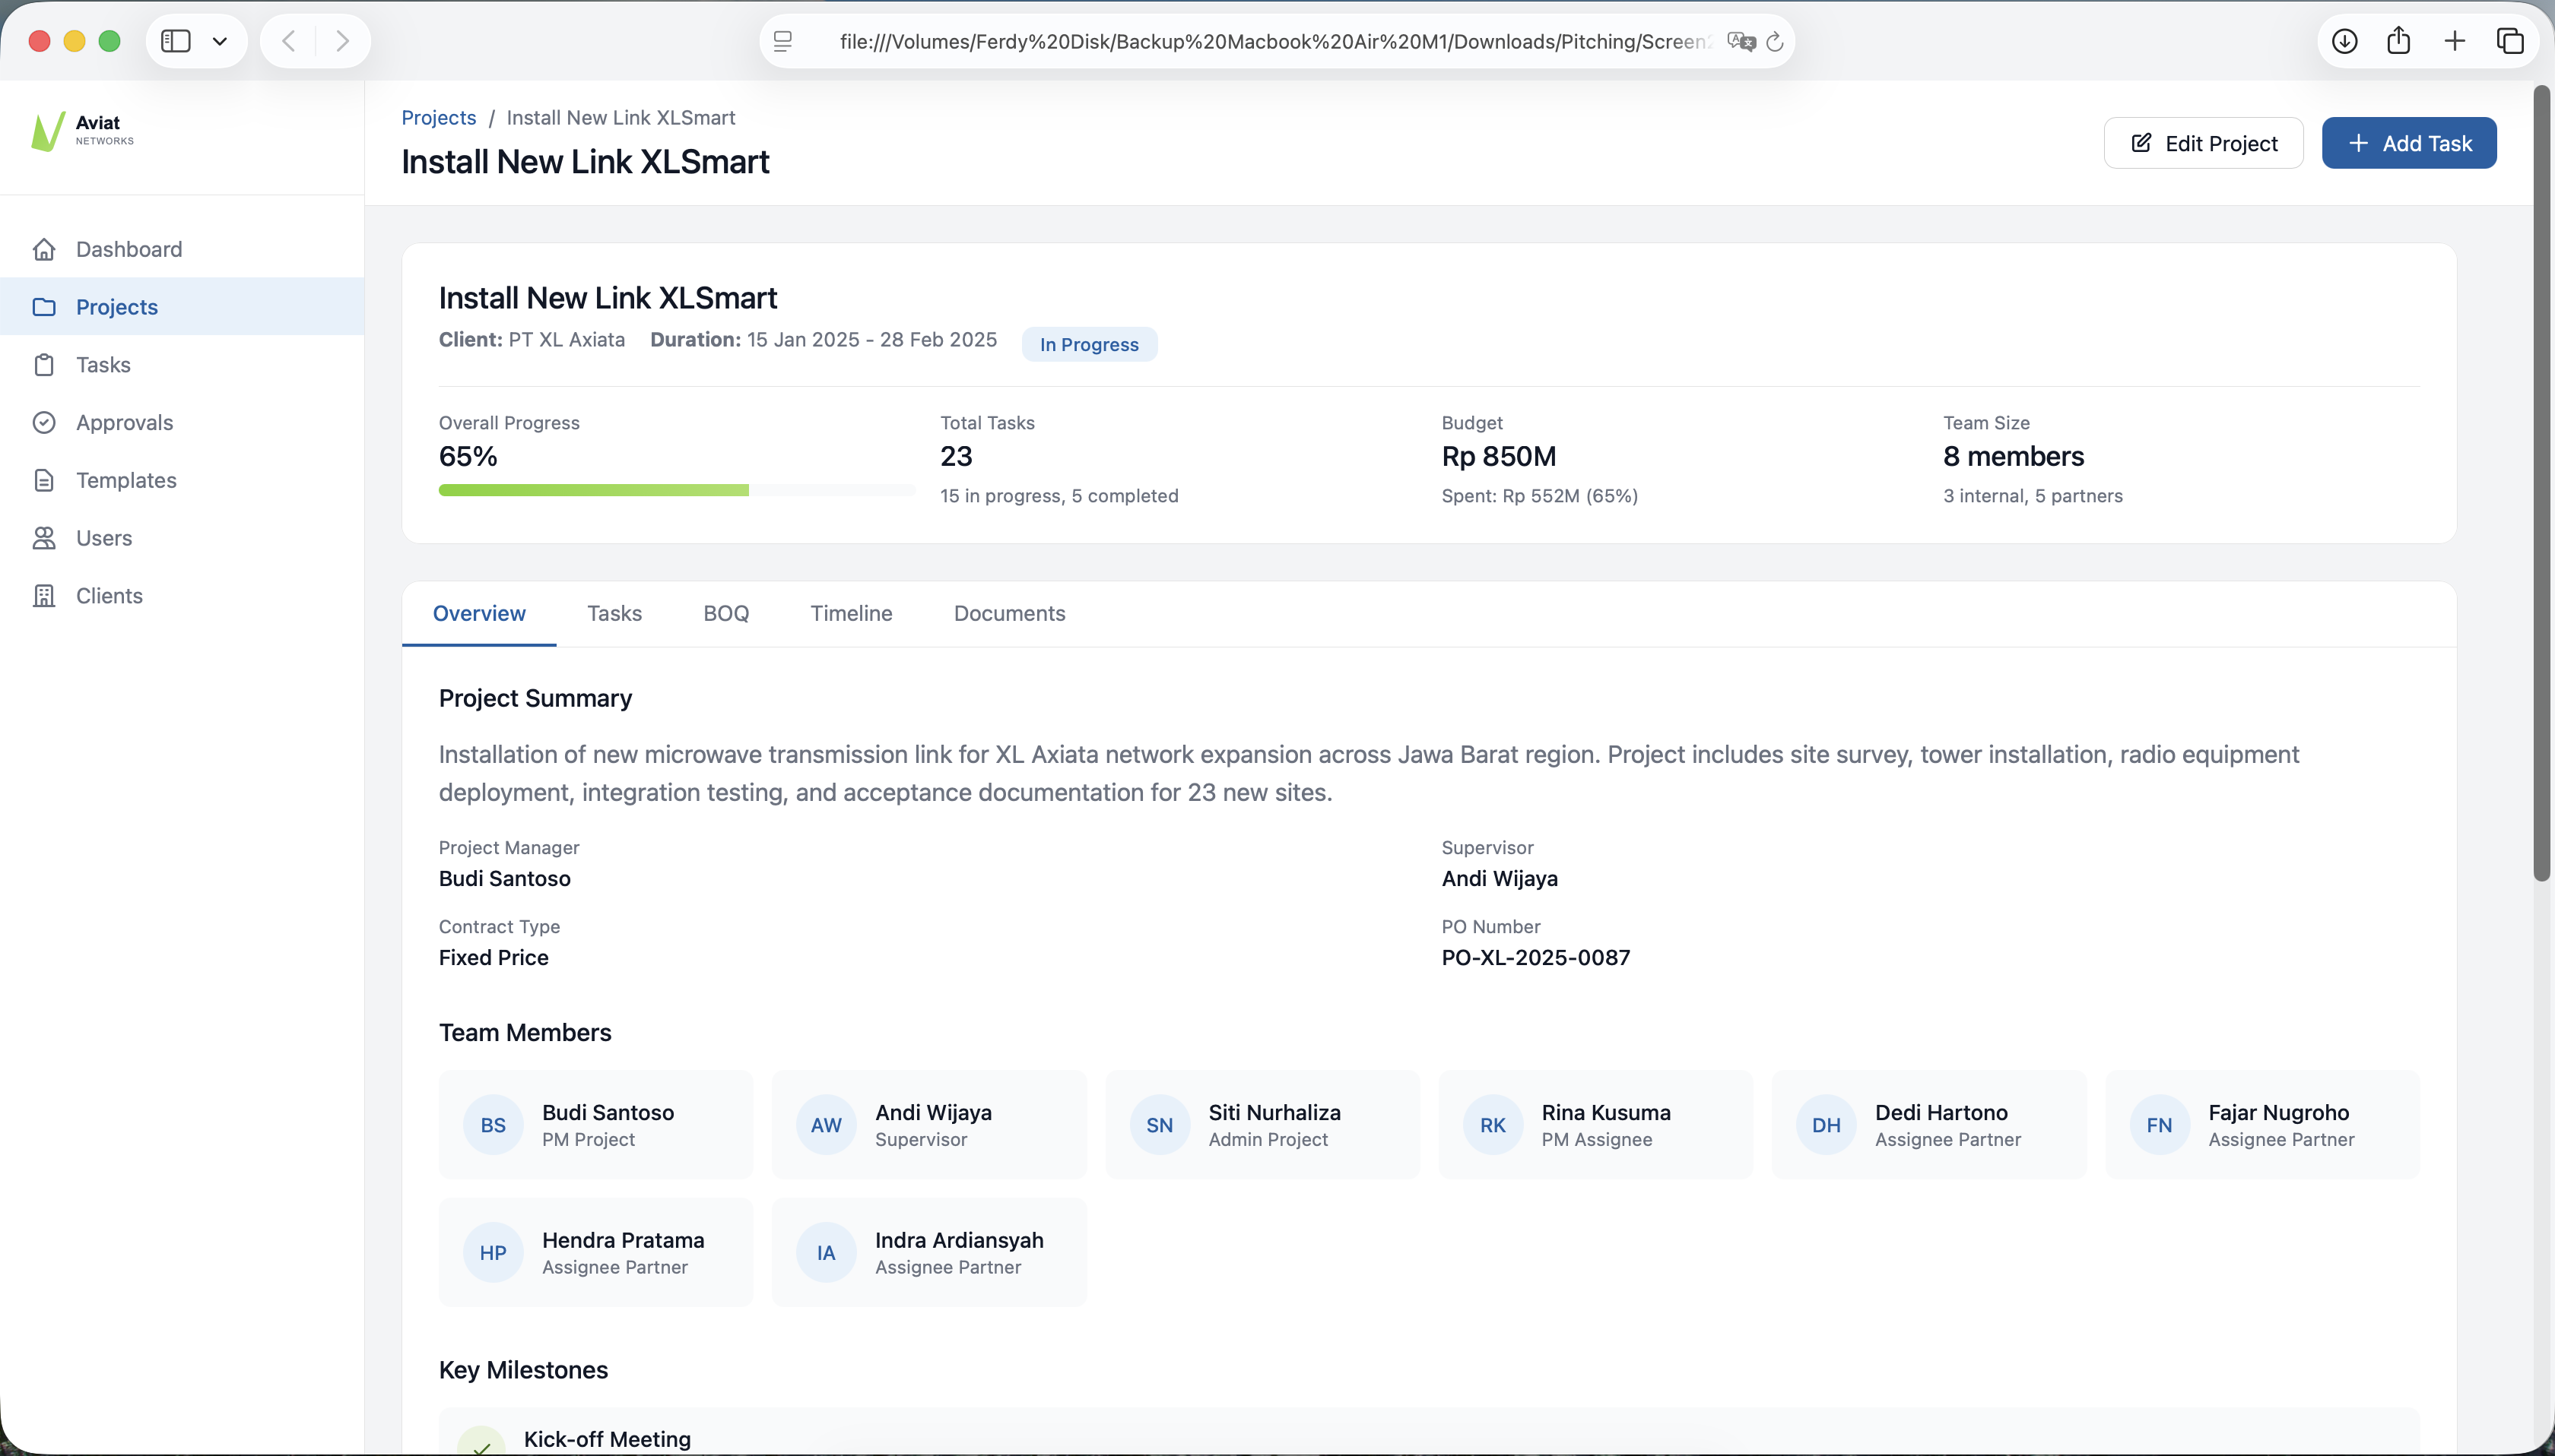Viewport: 2555px width, 1456px height.
Task: Follow the Projects breadcrumb link
Action: [x=438, y=118]
